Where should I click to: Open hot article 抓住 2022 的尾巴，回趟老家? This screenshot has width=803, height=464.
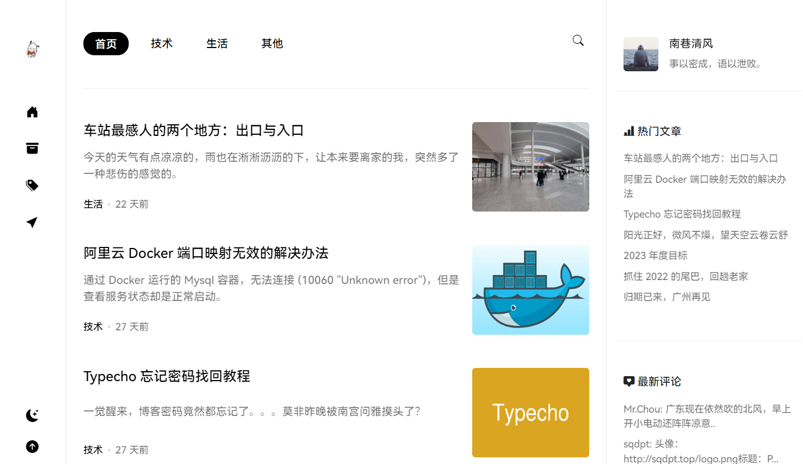[x=686, y=276]
